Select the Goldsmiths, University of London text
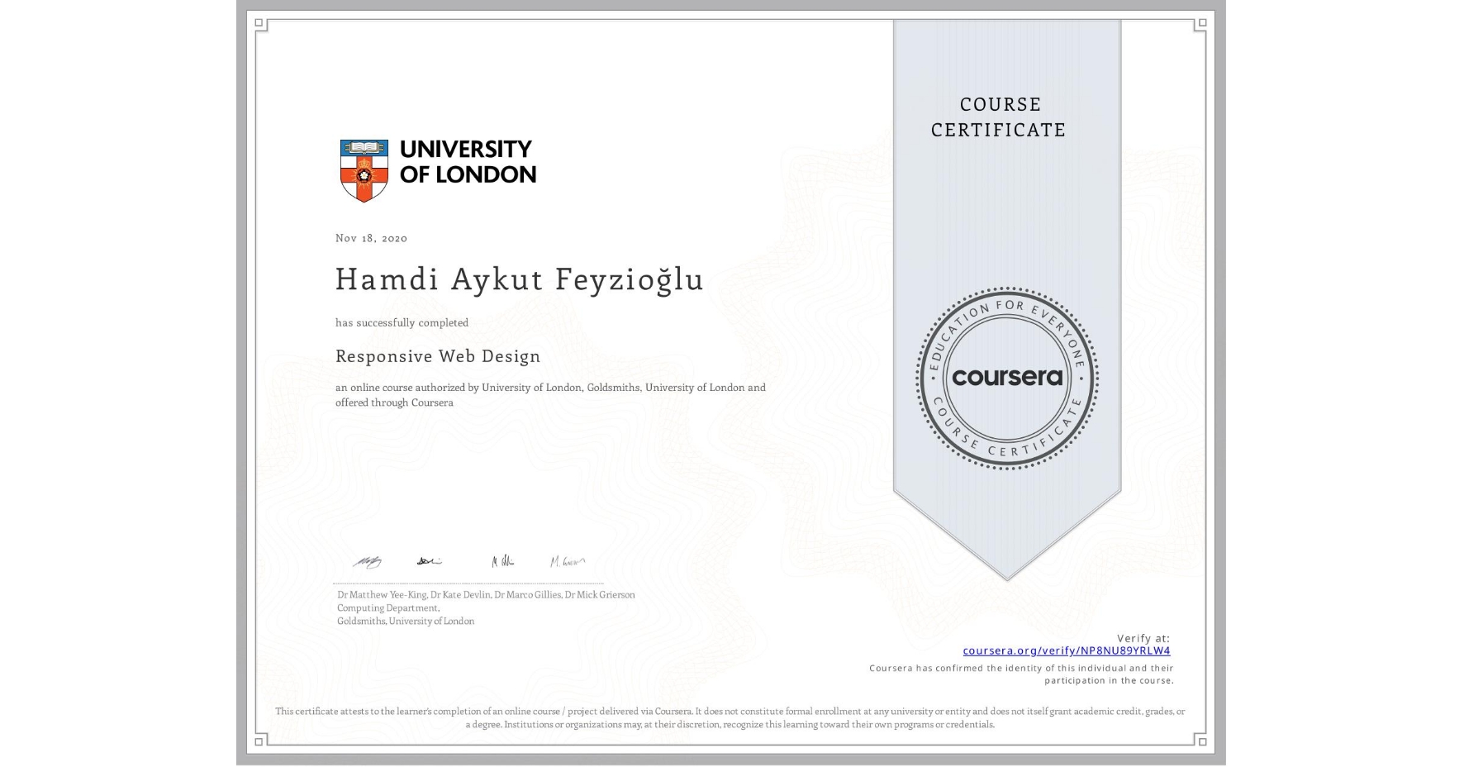Image resolution: width=1464 pixels, height=767 pixels. click(405, 621)
